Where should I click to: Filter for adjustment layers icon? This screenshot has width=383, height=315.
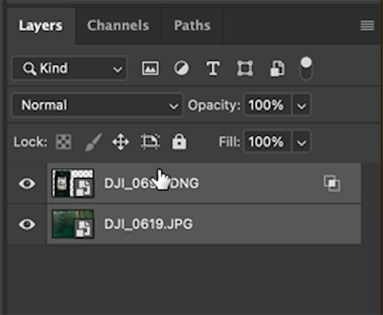click(x=181, y=68)
